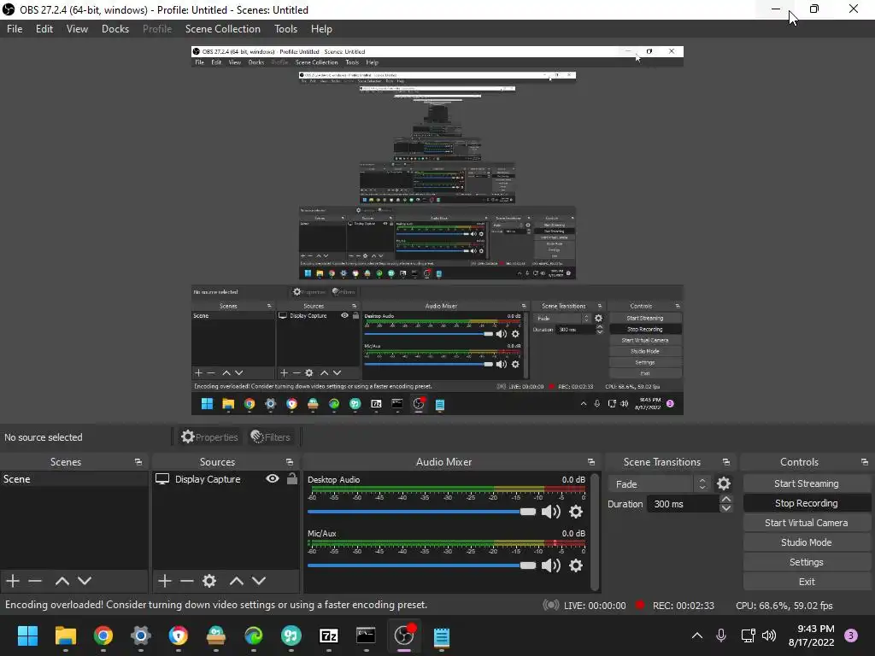Increase transition duration with up arrow

(x=726, y=499)
